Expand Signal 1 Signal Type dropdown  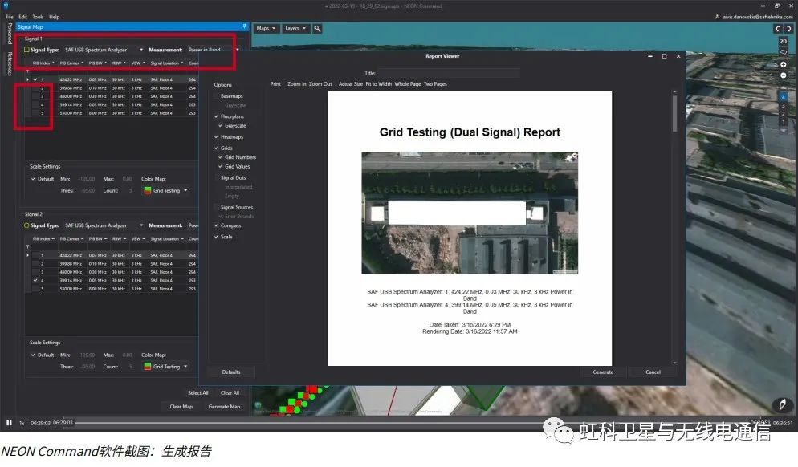tap(141, 50)
